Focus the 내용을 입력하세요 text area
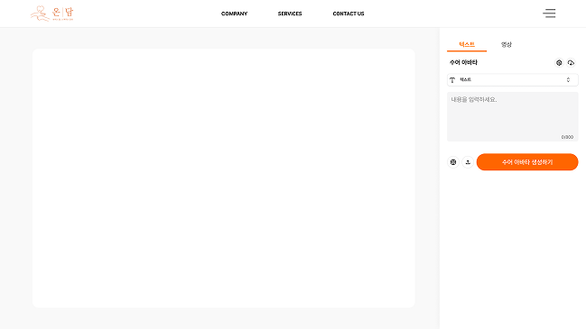The width and height of the screenshot is (586, 329). [x=512, y=117]
